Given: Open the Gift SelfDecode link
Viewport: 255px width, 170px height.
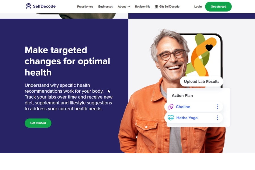Looking at the screenshot, I should pyautogui.click(x=167, y=7).
